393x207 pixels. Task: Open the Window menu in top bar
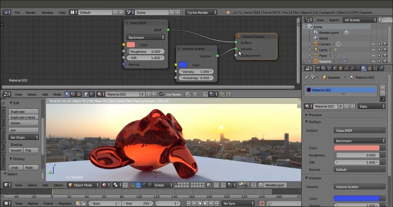[x=47, y=13]
